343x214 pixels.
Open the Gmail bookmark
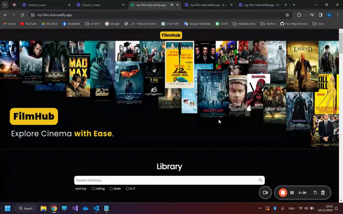9,24
